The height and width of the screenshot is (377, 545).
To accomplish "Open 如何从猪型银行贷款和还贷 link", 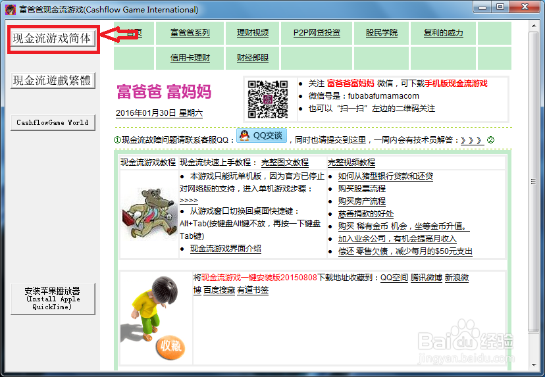I will 386,176.
